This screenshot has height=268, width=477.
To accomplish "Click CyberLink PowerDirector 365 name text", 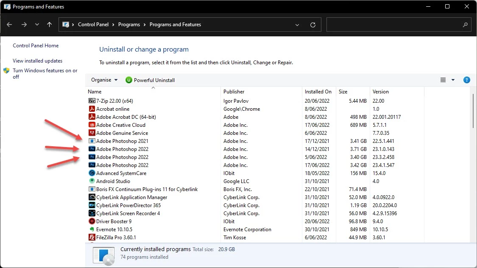I will [128, 205].
